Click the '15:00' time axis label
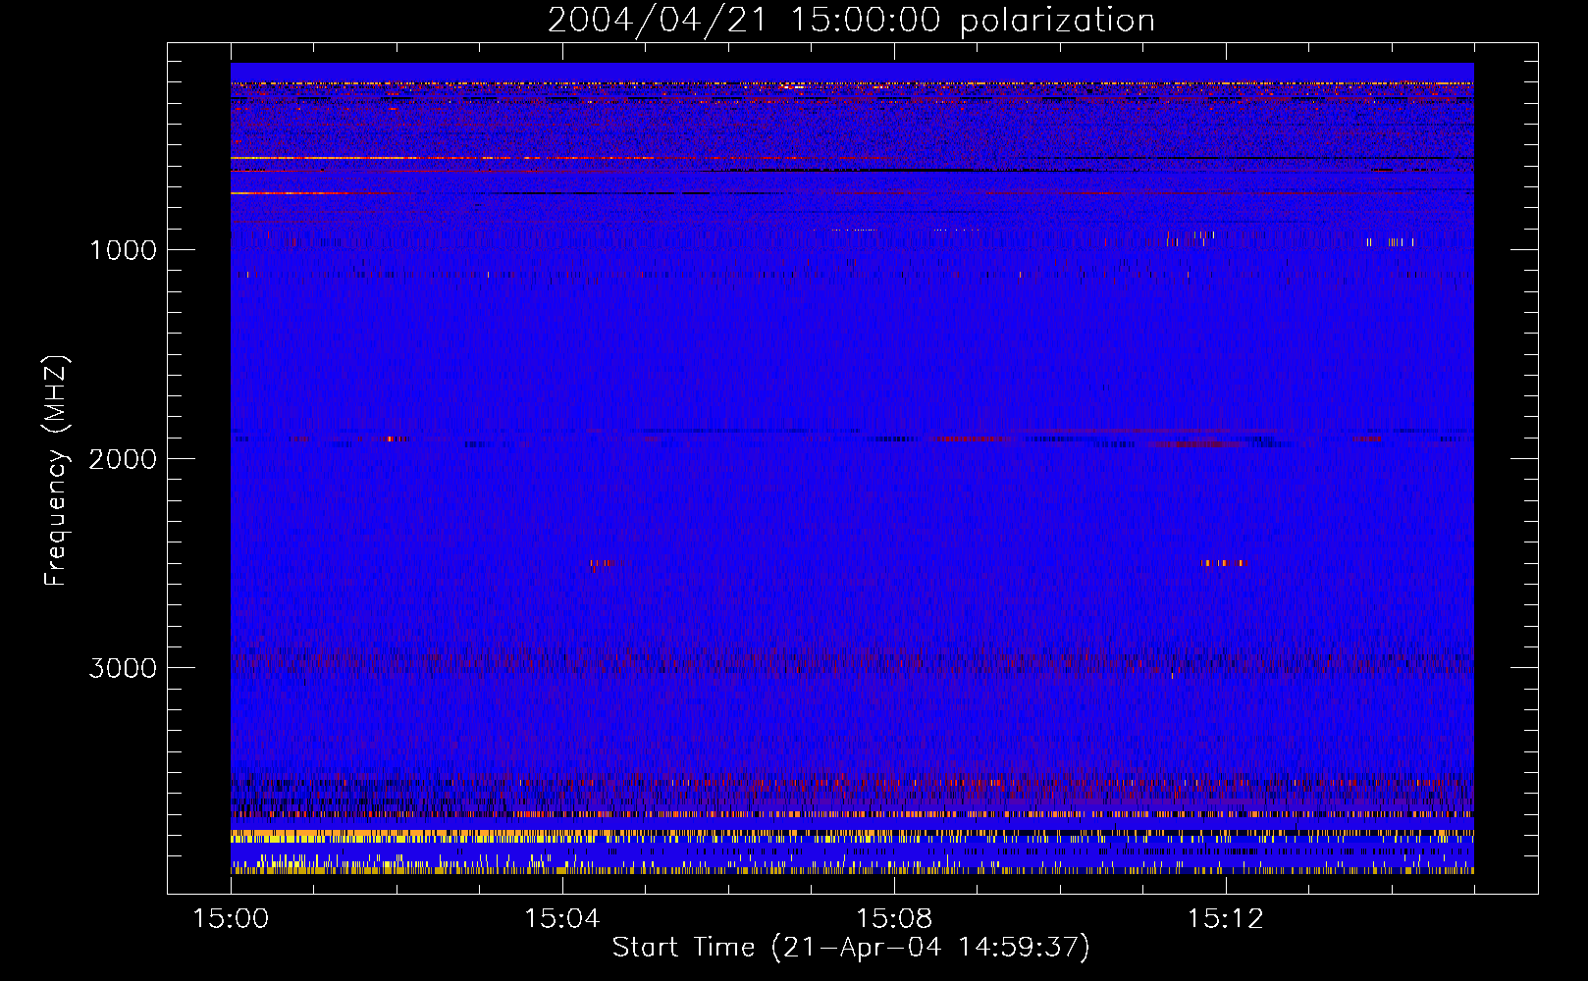1588x981 pixels. pyautogui.click(x=231, y=919)
